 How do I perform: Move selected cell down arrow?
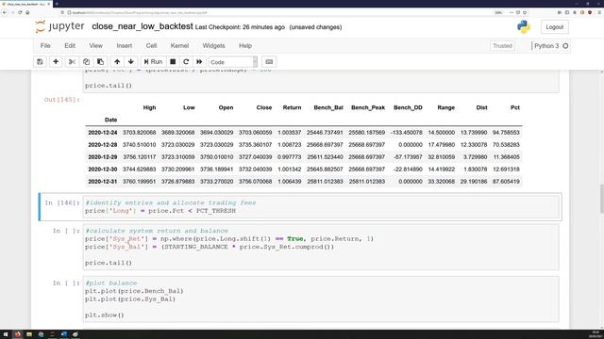(131, 62)
